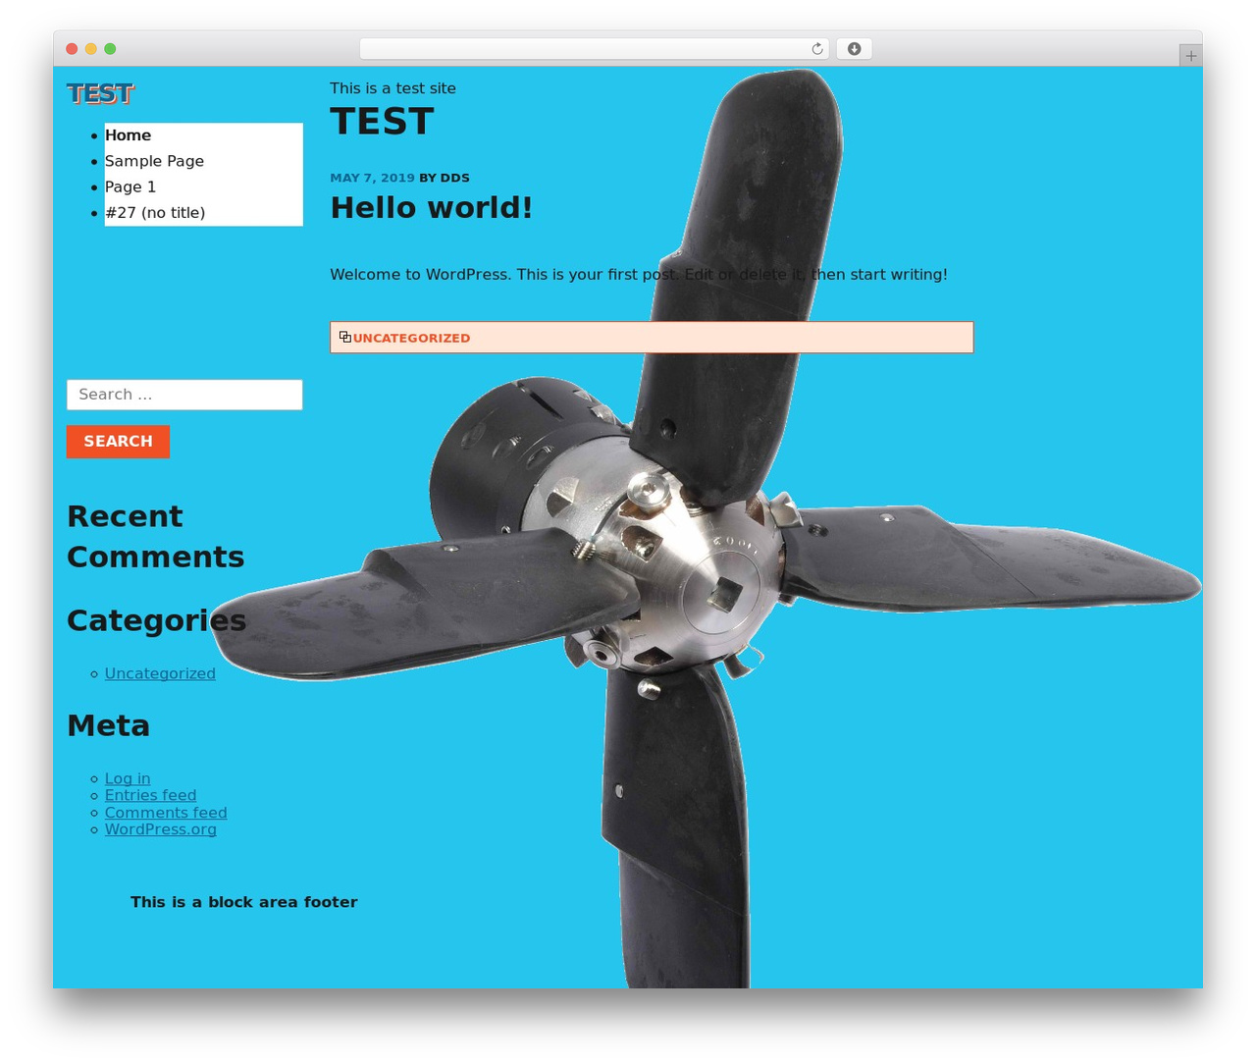Viewport: 1256px width, 1064px height.
Task: Click the browser address bar
Action: [x=595, y=49]
